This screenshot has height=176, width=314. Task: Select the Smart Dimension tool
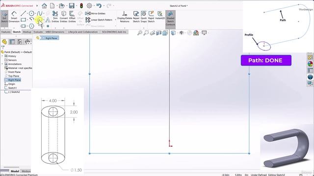tap(14, 17)
